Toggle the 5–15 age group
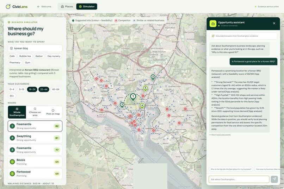284x189 pixels. [21, 89]
